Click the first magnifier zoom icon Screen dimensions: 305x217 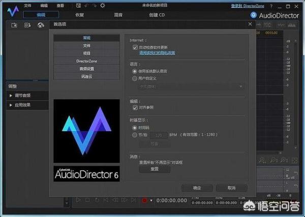262,161
